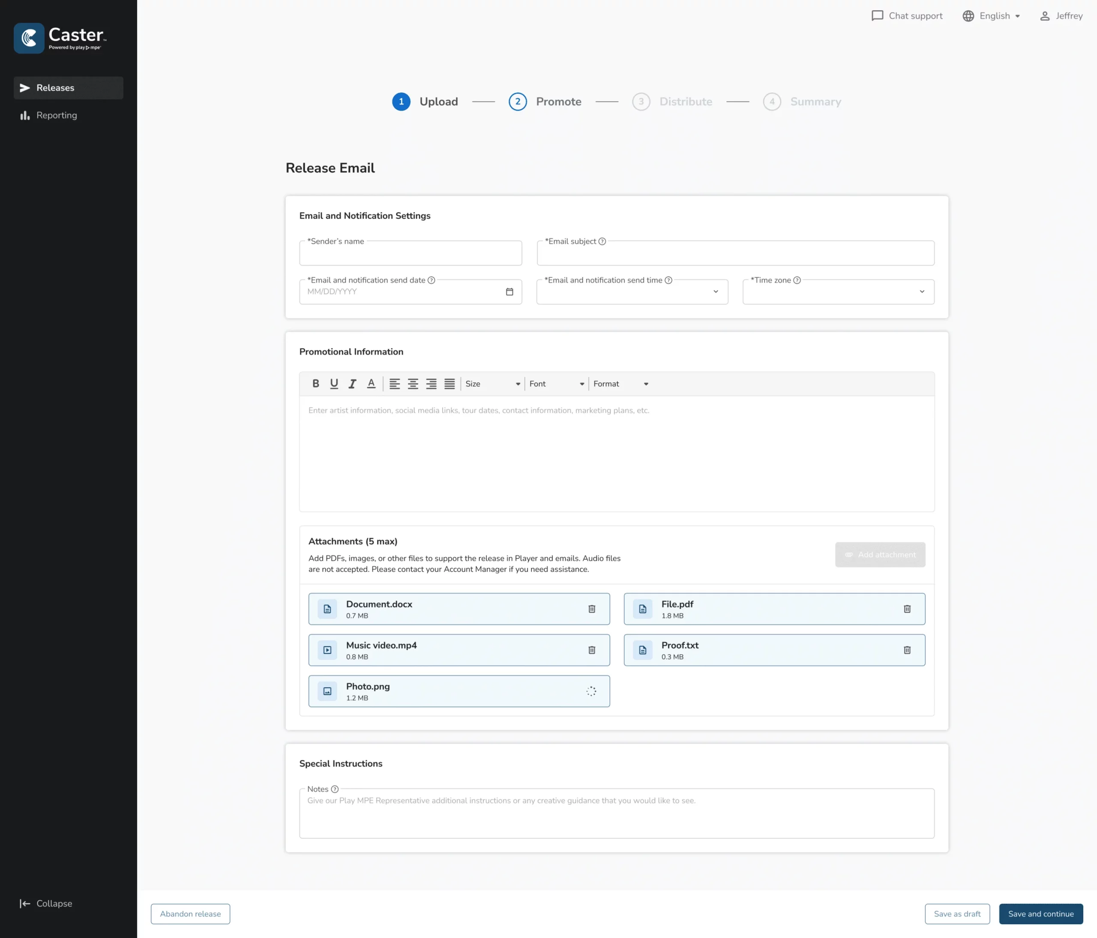This screenshot has height=938, width=1097.
Task: Justify the editor text
Action: [x=450, y=384]
